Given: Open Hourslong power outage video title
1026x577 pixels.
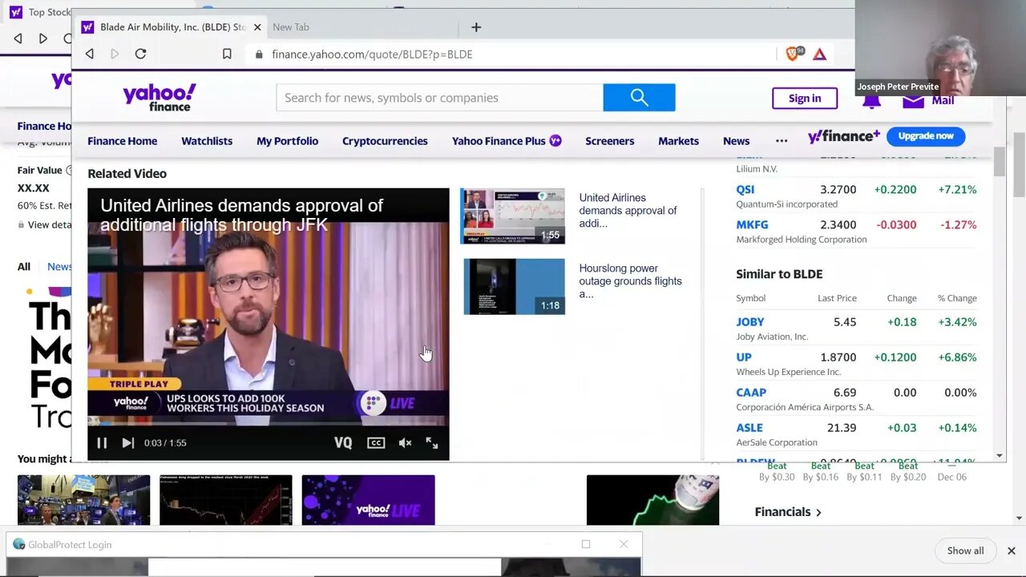Looking at the screenshot, I should [630, 280].
